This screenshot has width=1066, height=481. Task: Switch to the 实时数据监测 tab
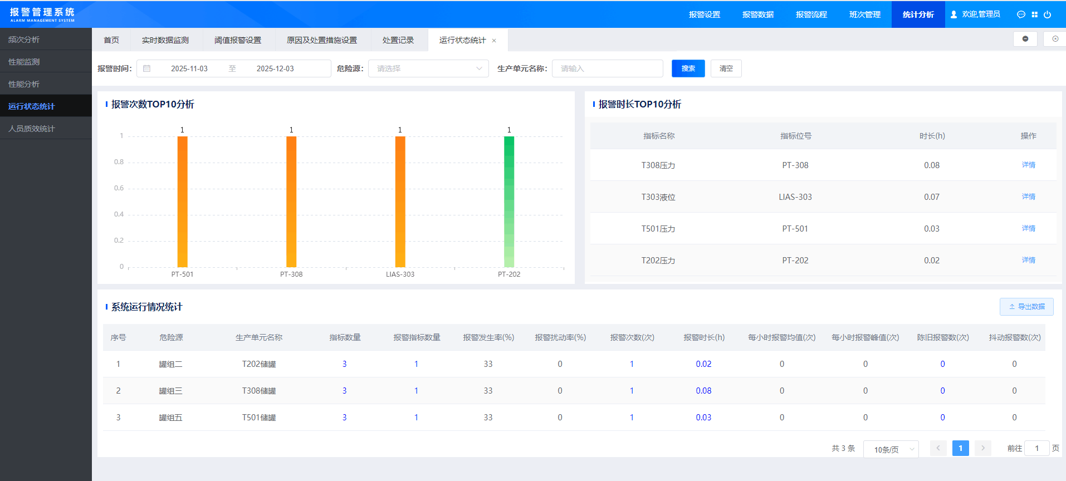click(165, 40)
